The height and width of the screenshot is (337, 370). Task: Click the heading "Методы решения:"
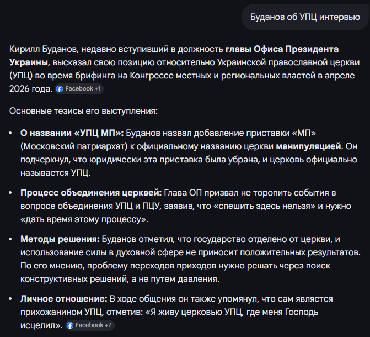(60, 239)
